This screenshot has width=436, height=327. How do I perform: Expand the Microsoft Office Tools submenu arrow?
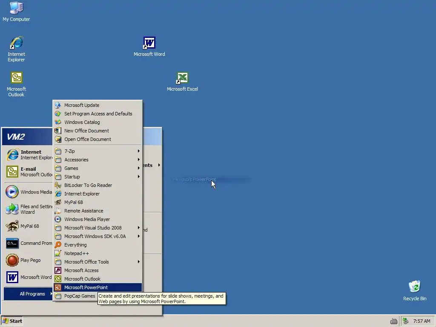pyautogui.click(x=138, y=262)
